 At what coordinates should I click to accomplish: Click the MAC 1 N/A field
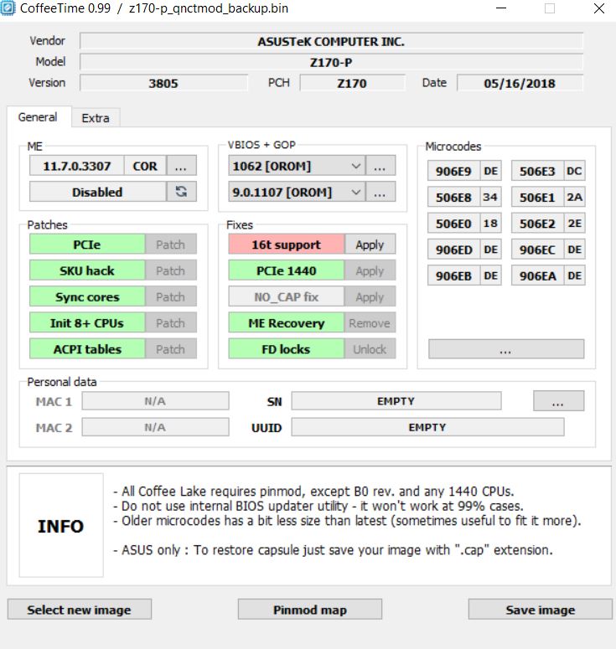click(155, 400)
